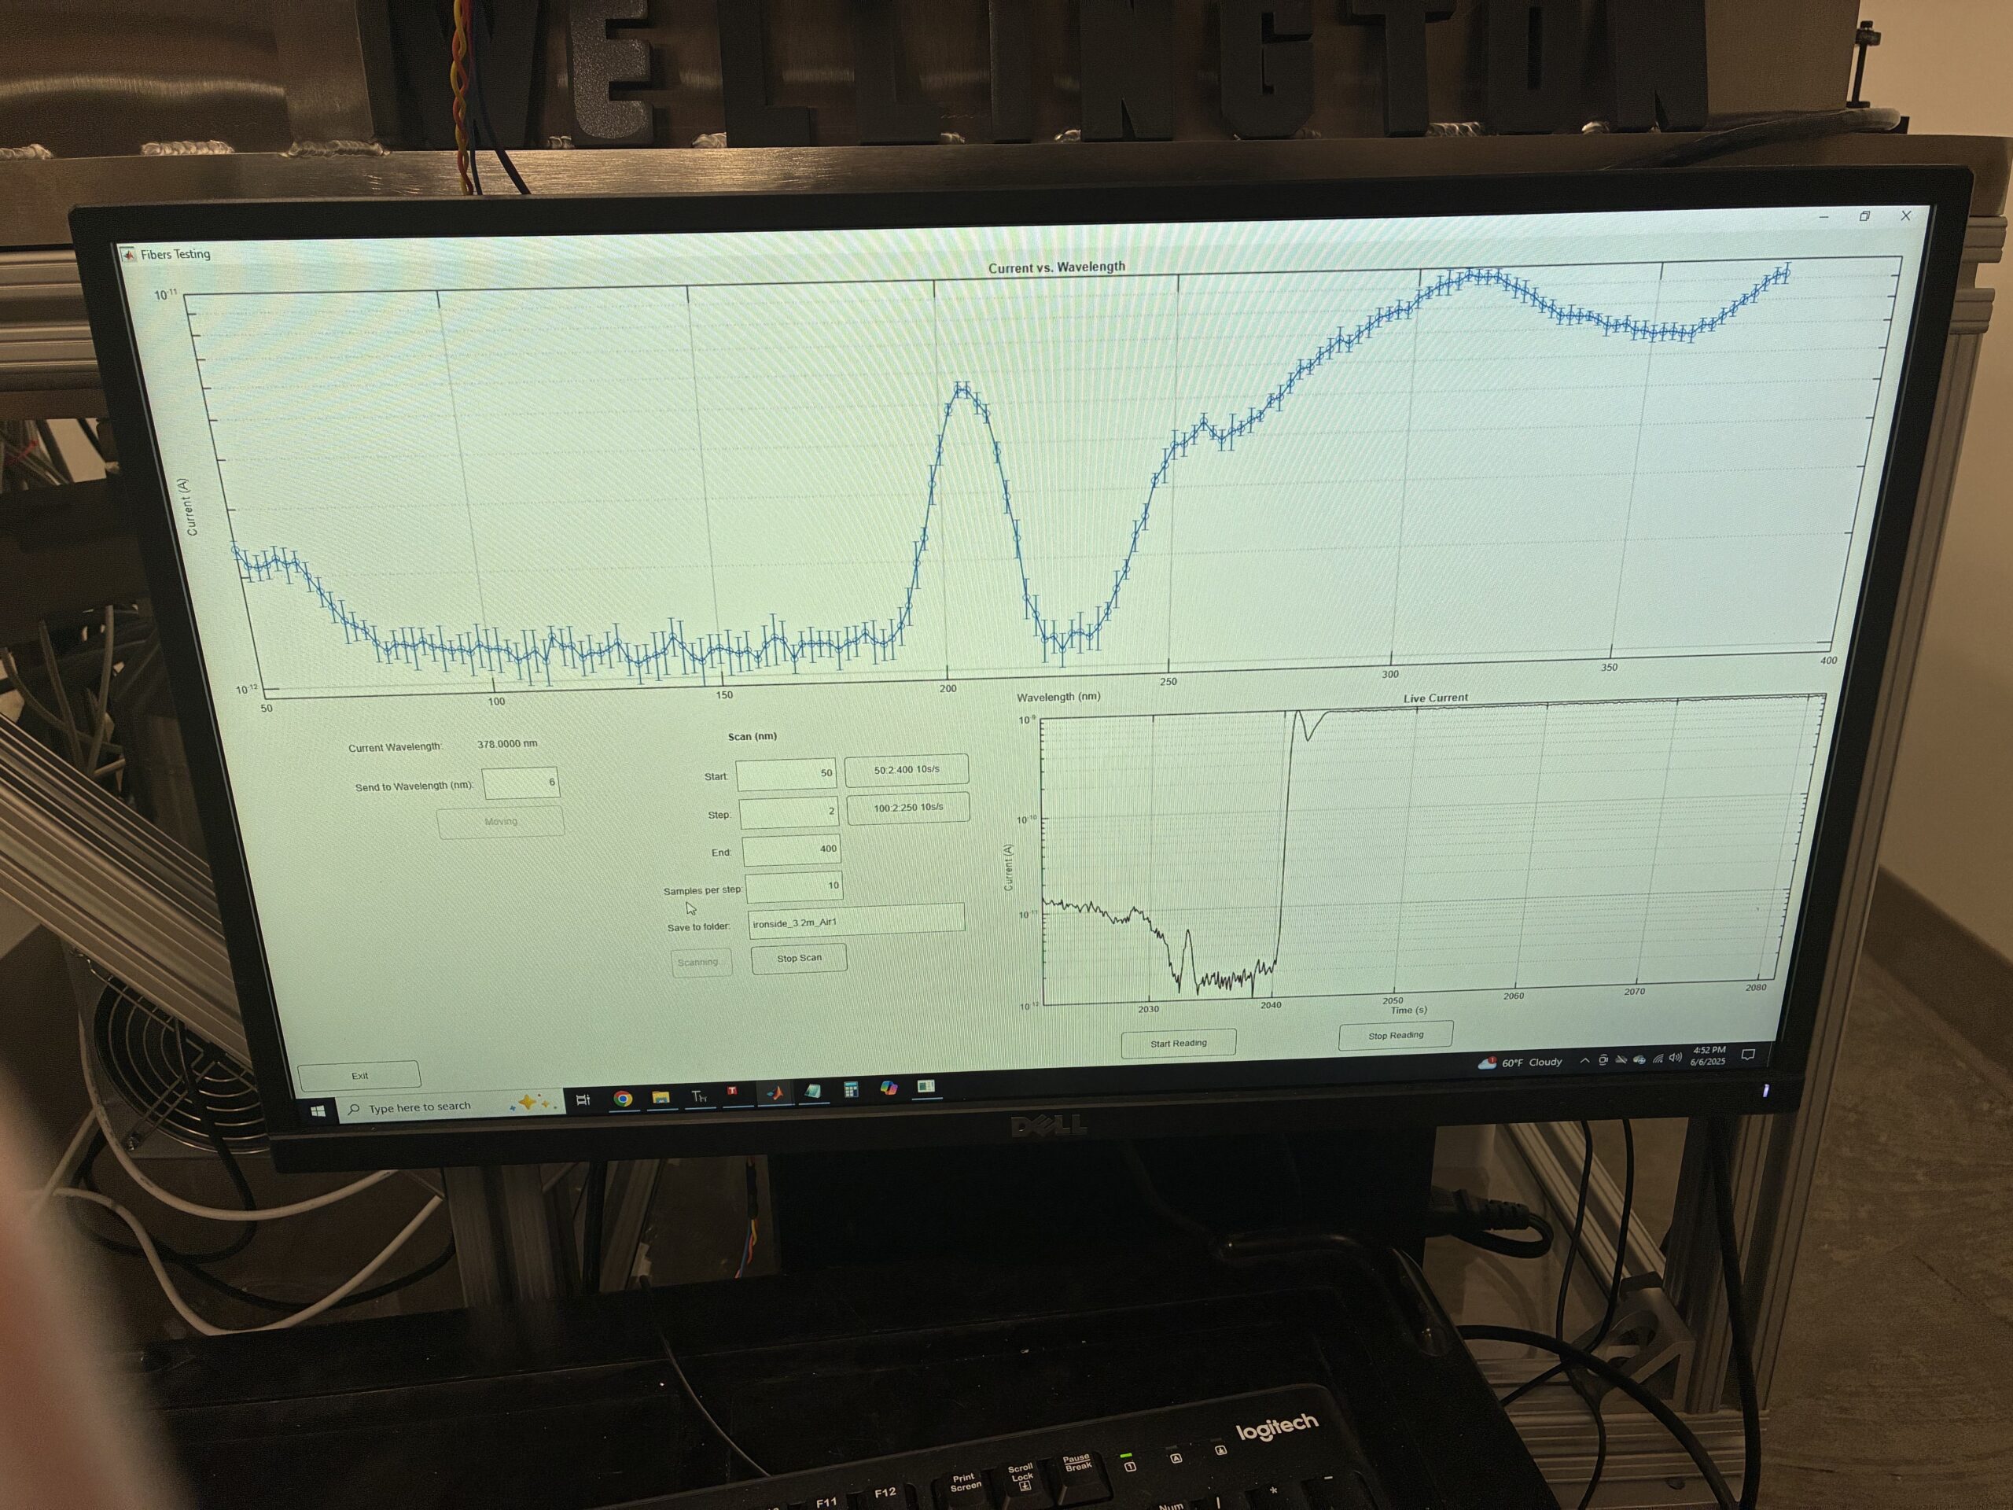Click the Exit button
2013x1510 pixels.
359,1075
